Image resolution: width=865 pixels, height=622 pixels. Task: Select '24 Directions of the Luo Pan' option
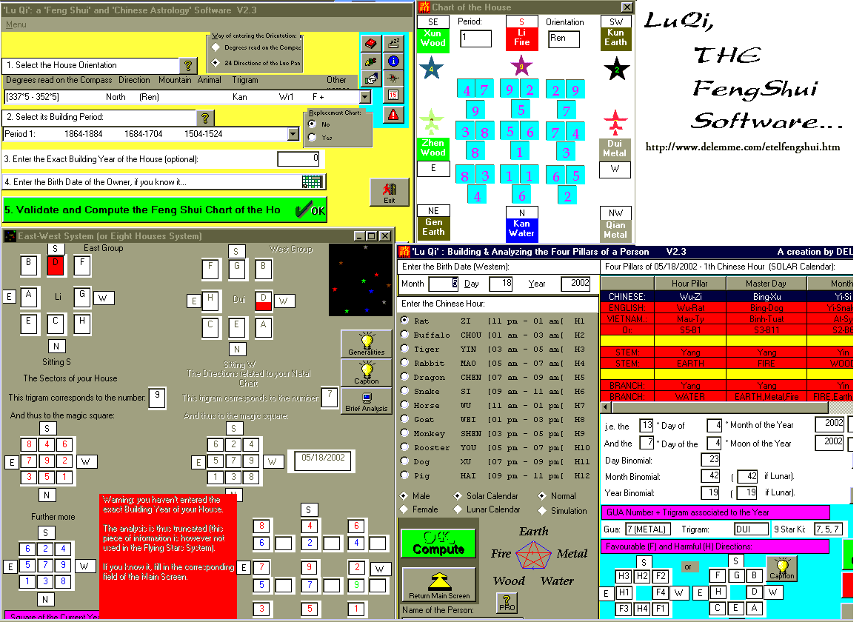[216, 63]
